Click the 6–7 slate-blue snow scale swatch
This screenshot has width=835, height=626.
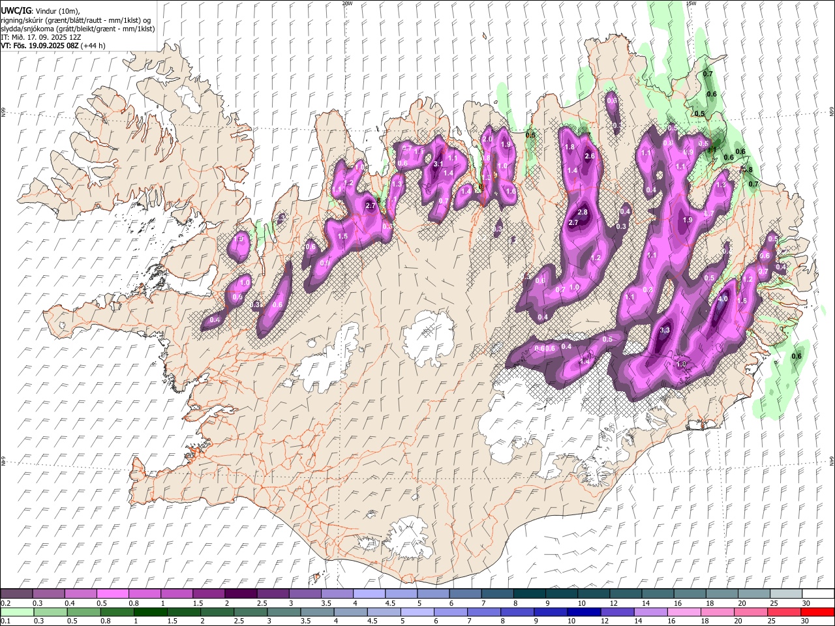(466, 594)
